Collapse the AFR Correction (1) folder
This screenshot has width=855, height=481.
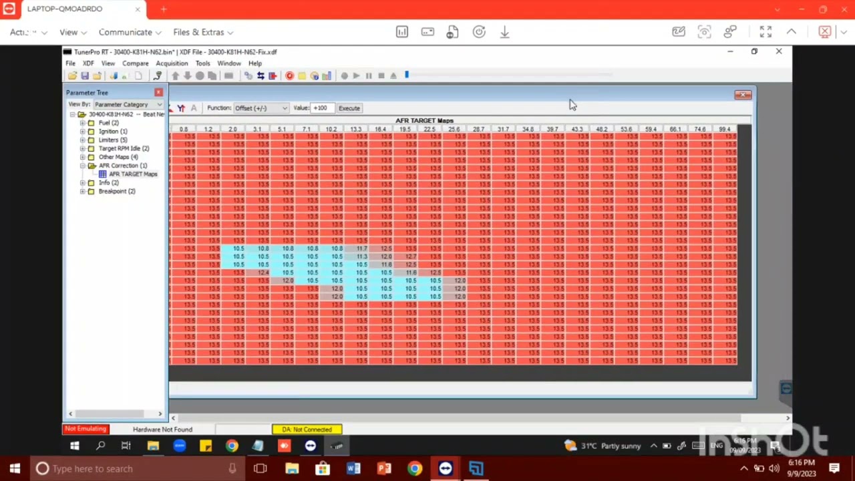click(83, 166)
